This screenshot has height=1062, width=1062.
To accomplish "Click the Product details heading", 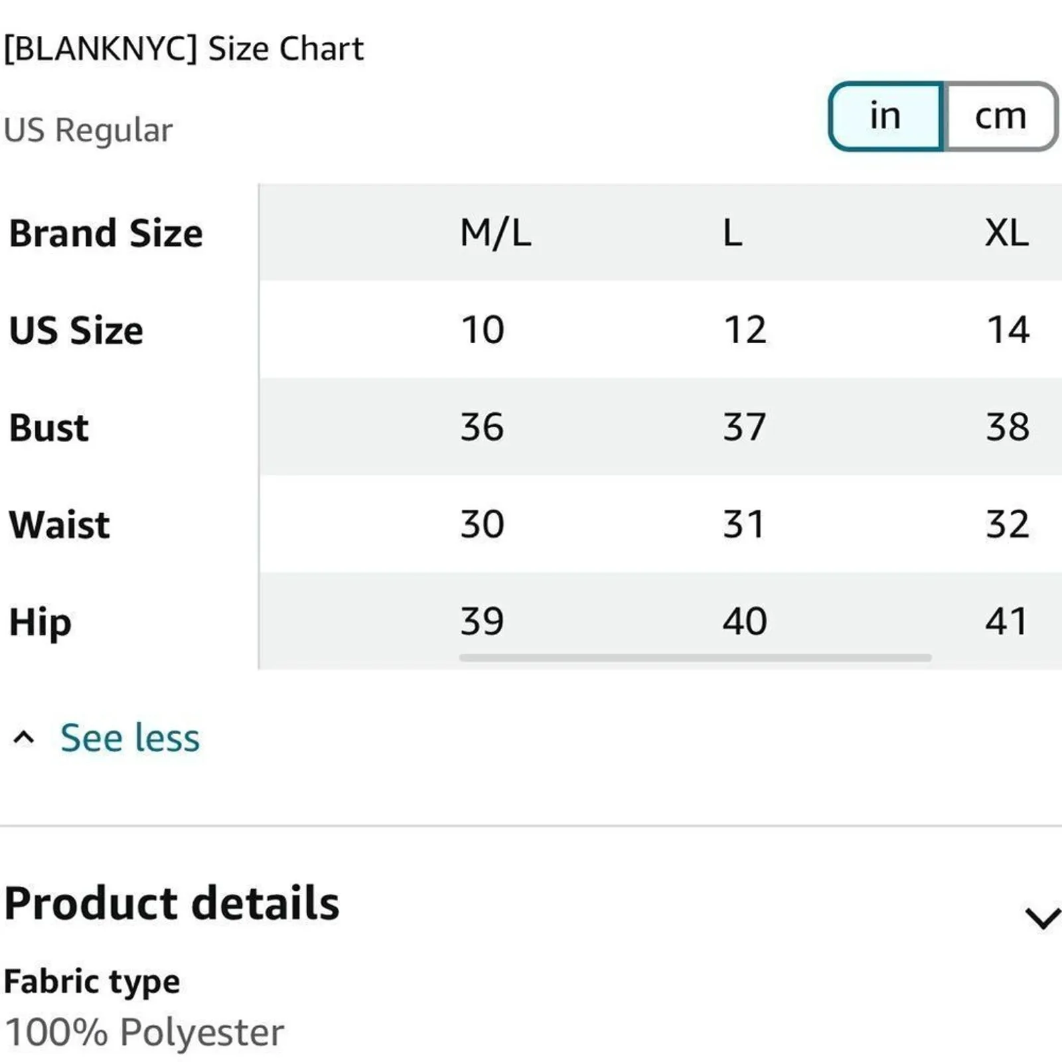I will 172,903.
